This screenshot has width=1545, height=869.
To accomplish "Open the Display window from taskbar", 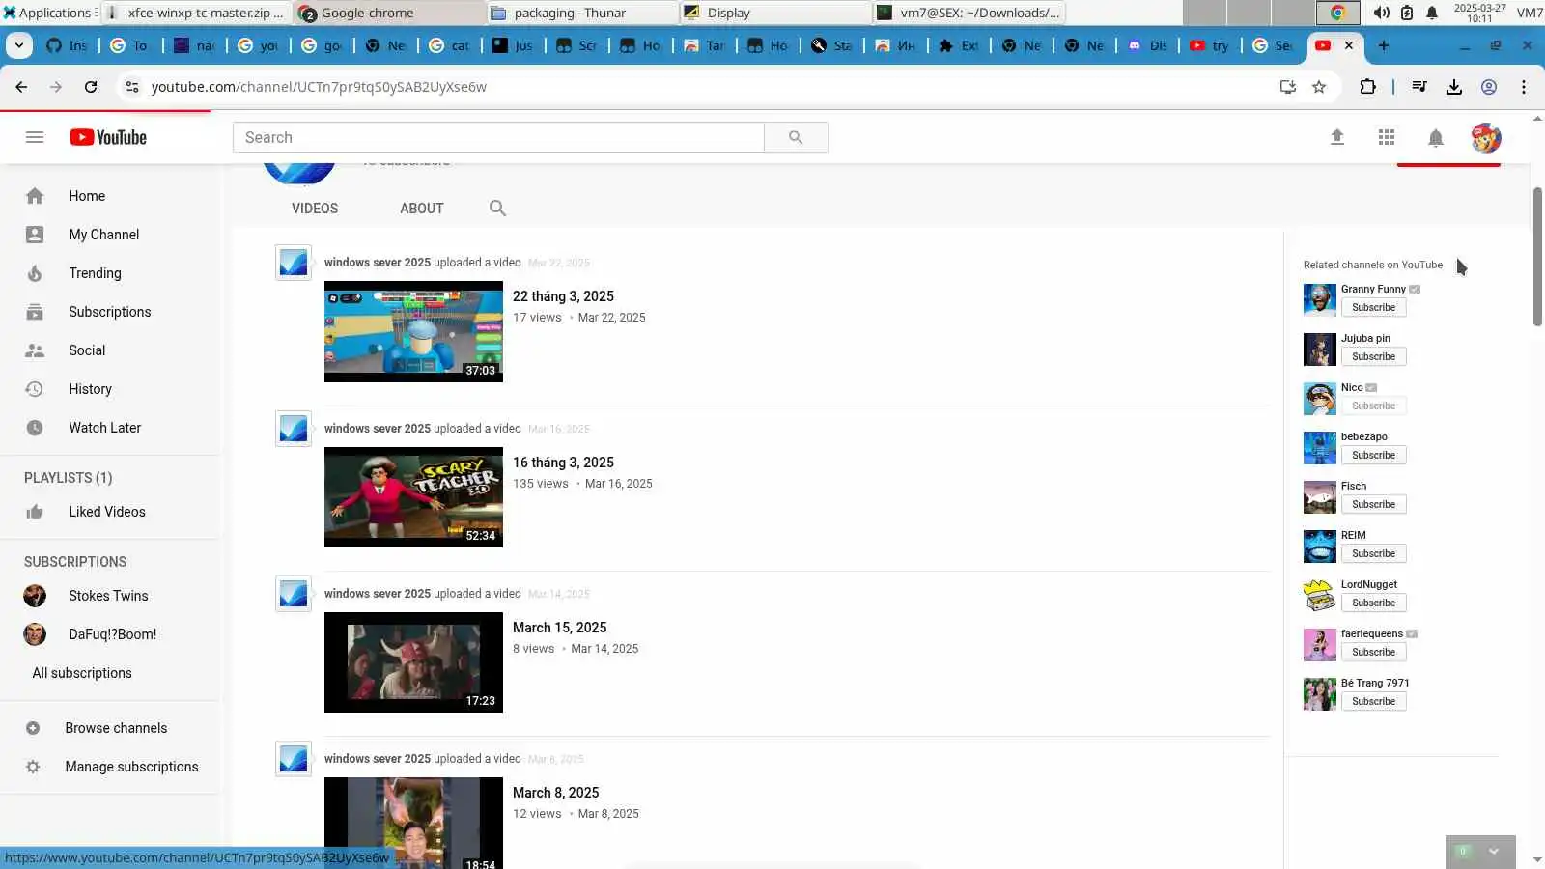I will [774, 13].
